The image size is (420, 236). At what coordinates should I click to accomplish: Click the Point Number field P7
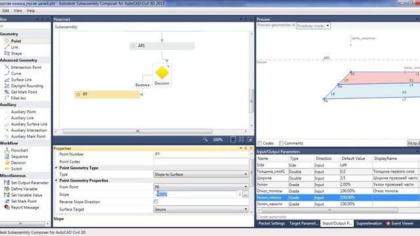[x=201, y=154]
